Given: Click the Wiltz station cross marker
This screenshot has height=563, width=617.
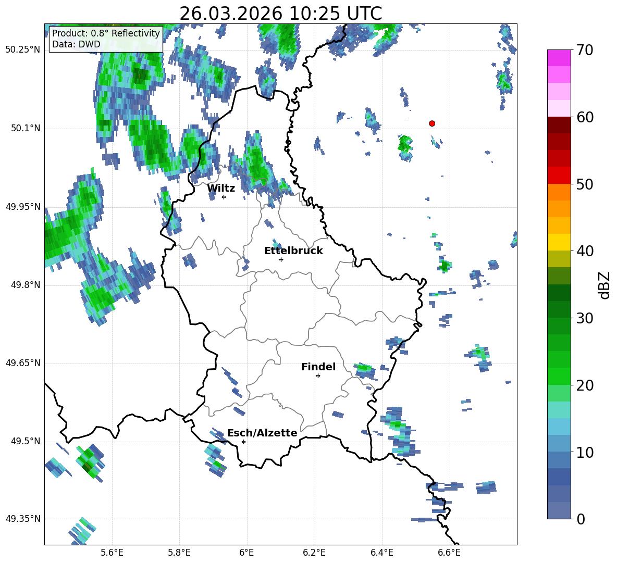Looking at the screenshot, I should tap(224, 197).
